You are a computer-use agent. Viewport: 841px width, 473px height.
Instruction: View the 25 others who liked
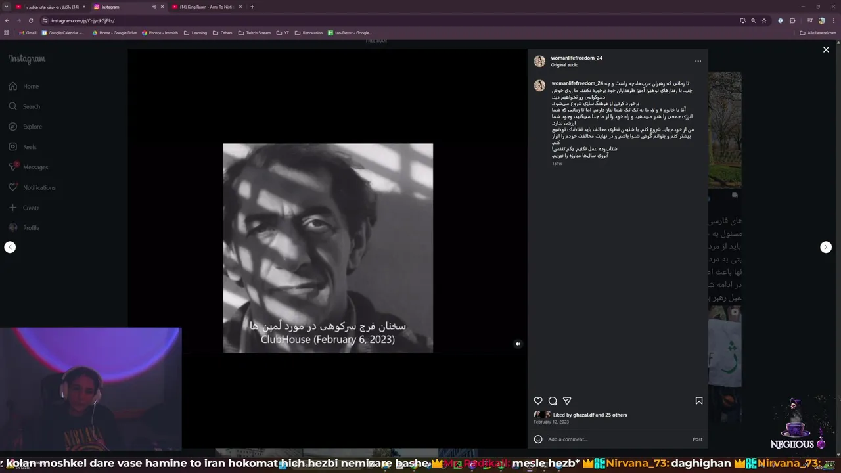click(616, 415)
